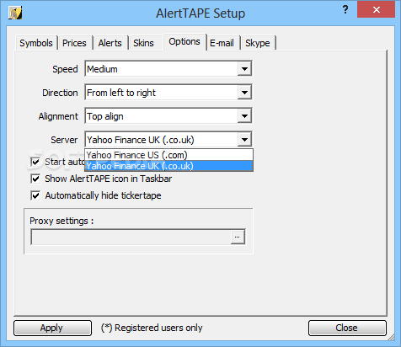Screen dimensions: 401x347
Task: Toggle Start automatically checkbox
Action: tap(35, 162)
